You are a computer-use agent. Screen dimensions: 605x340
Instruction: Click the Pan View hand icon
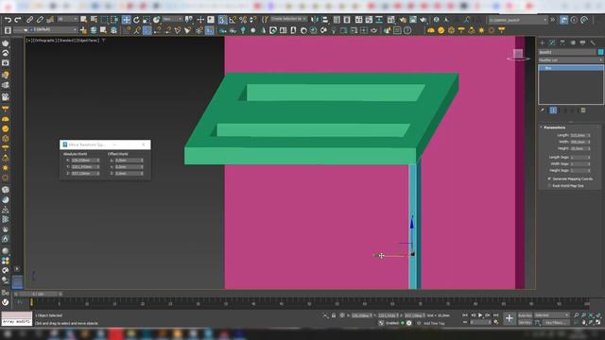pos(584,322)
